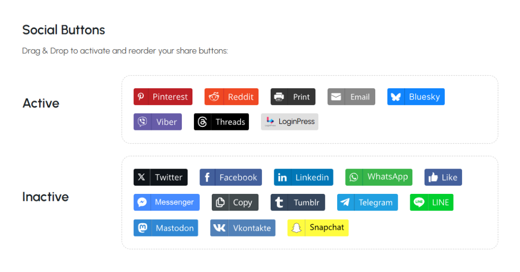Select the LoginPress button label
The height and width of the screenshot is (272, 520).
tap(297, 122)
